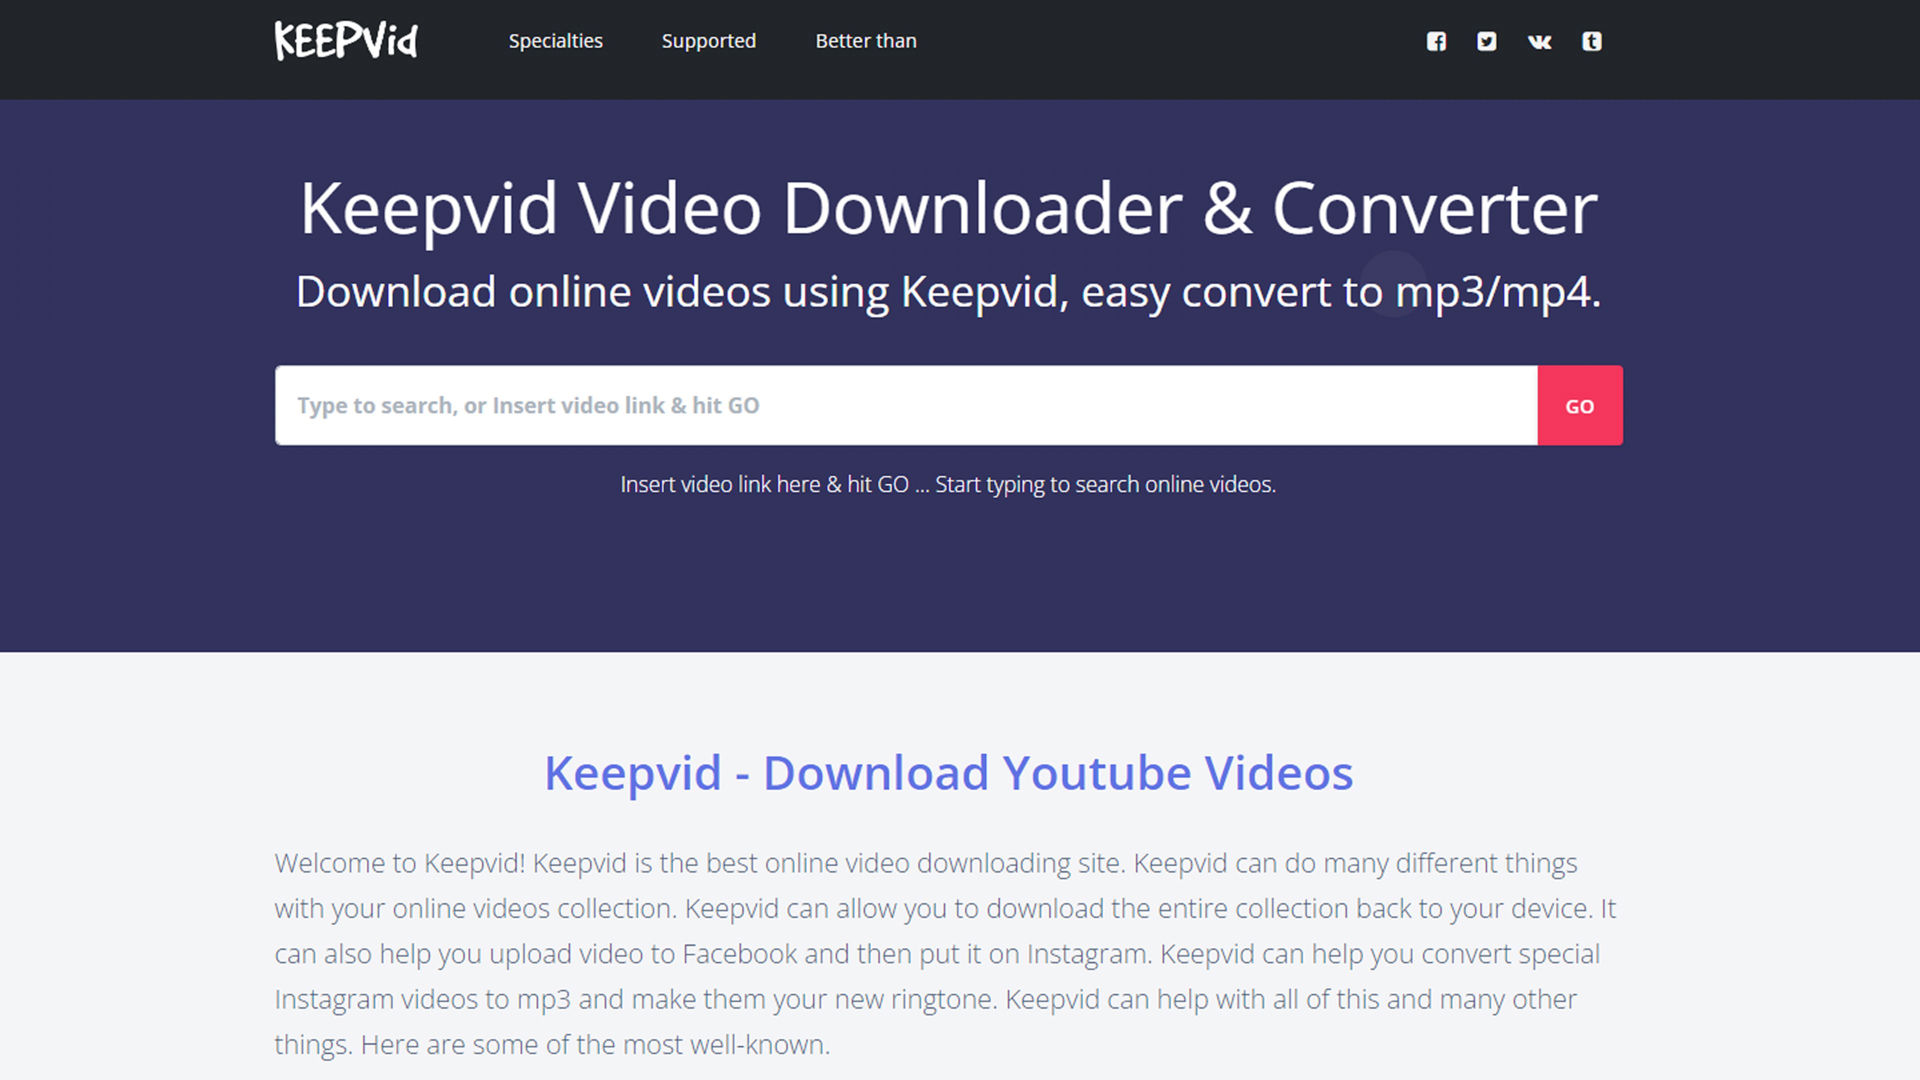Open the Supported menu item
The width and height of the screenshot is (1920, 1080).
(709, 41)
